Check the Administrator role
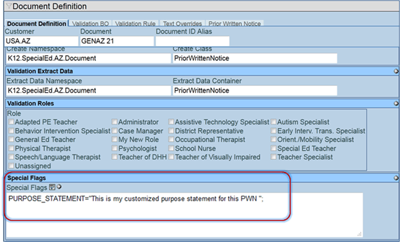 (x=115, y=122)
